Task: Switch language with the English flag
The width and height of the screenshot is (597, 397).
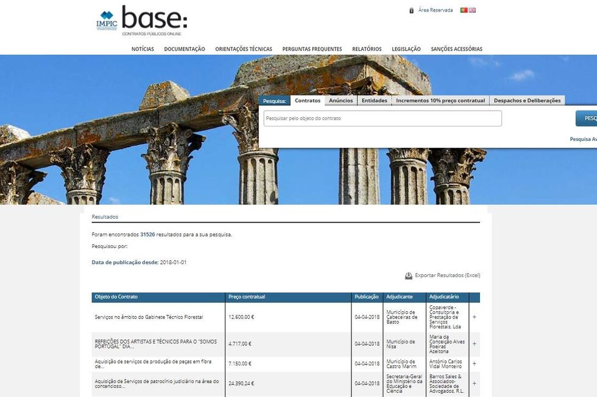Action: tap(472, 10)
